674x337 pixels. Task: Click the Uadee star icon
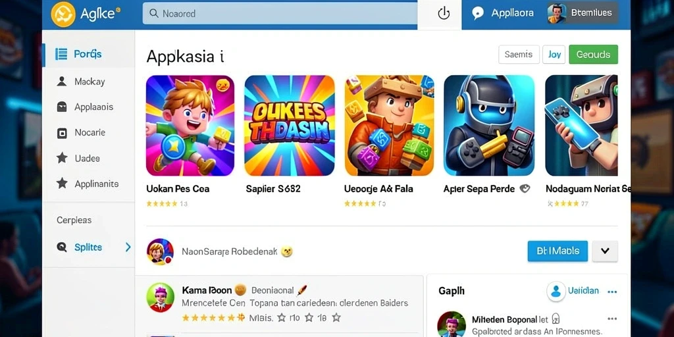pos(62,158)
